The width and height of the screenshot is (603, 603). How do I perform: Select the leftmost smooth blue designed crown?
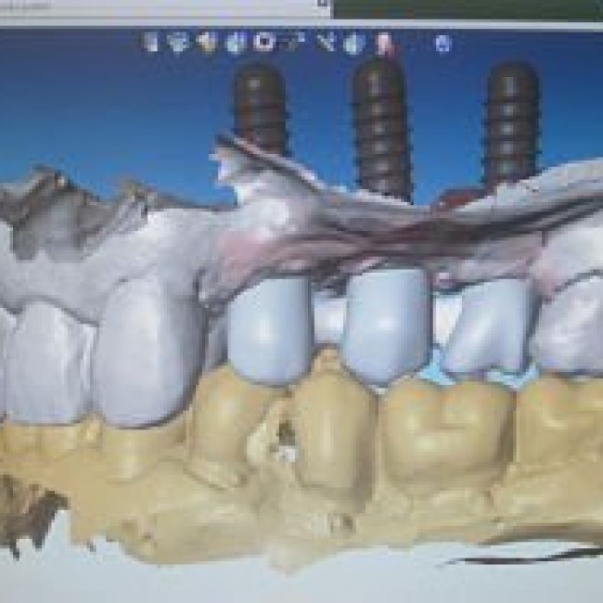tap(268, 331)
